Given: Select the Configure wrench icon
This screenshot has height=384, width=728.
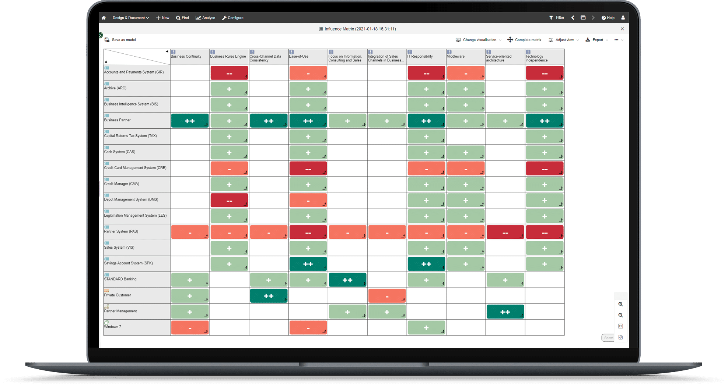Looking at the screenshot, I should tap(224, 18).
